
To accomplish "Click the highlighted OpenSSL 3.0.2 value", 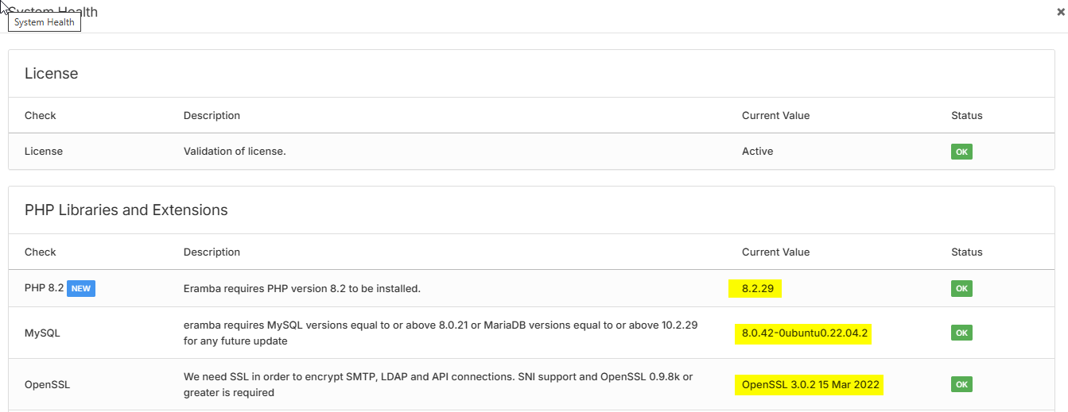I will 810,385.
